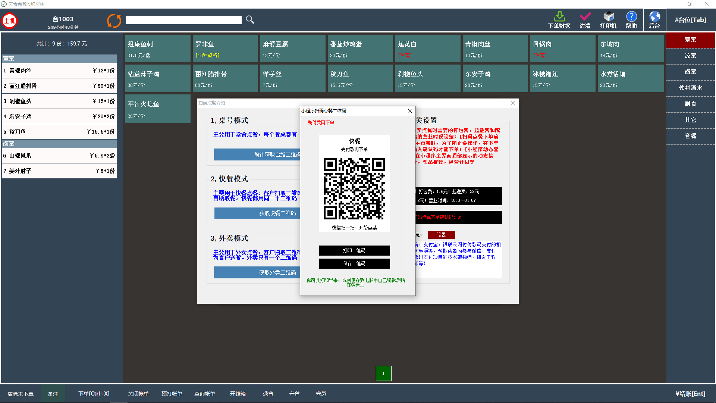The image size is (716, 403).
Task: Select page 1 green pagination button
Action: pos(383,373)
